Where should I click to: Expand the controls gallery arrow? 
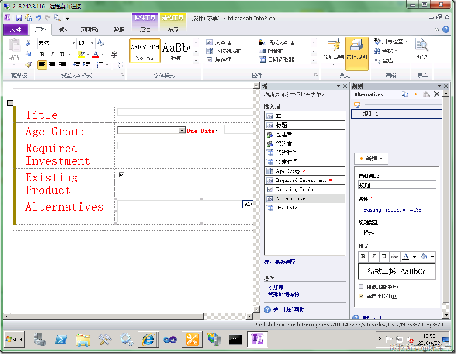pos(314,60)
